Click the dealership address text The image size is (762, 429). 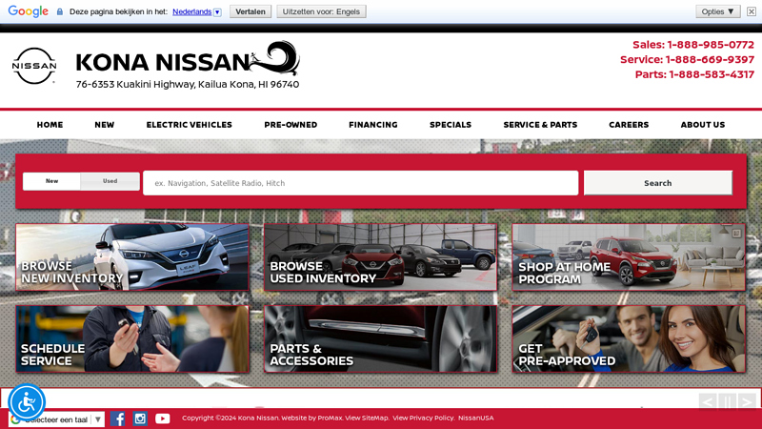click(188, 85)
